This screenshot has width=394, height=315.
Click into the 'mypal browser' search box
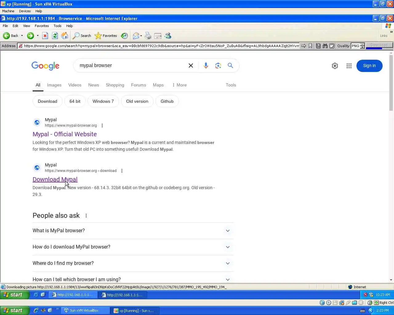tap(131, 66)
